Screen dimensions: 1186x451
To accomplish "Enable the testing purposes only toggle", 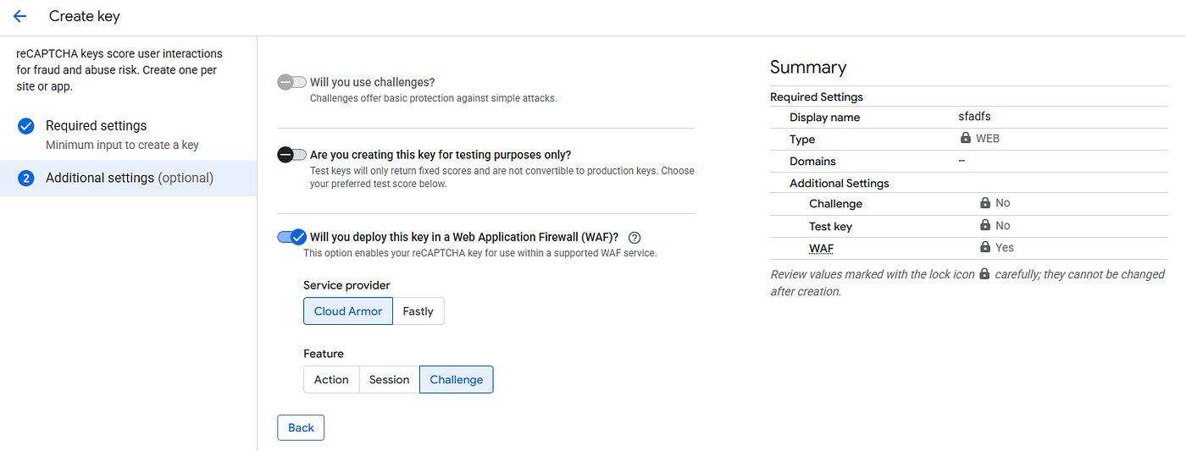I will click(x=291, y=155).
